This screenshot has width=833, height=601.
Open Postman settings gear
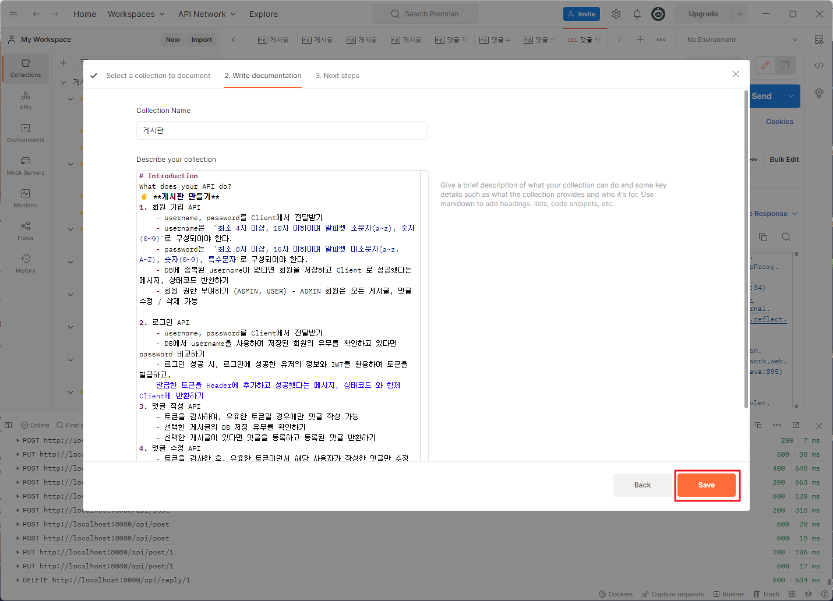[616, 14]
